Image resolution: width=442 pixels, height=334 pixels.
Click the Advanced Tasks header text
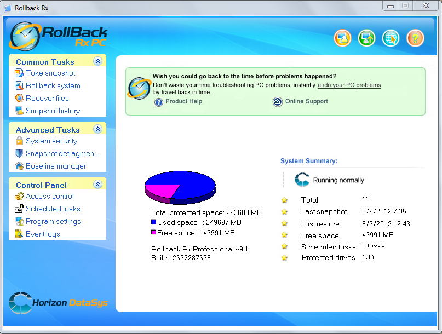48,130
